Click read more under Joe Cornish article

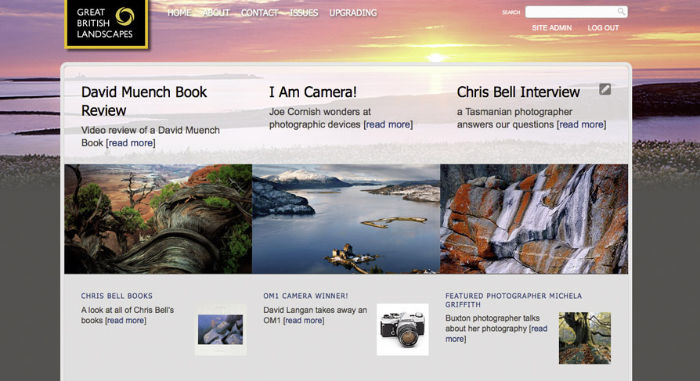[388, 124]
